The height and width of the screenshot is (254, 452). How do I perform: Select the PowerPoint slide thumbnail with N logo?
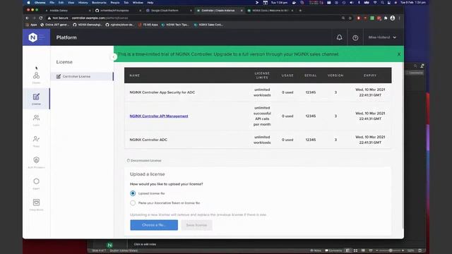coord(109,245)
